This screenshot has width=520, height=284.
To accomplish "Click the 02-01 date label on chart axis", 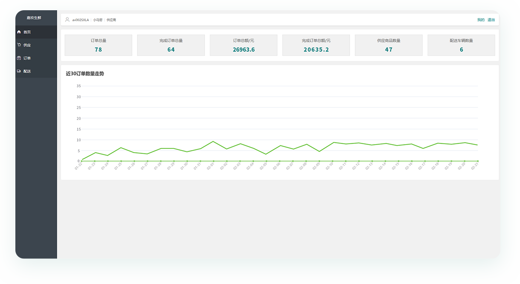I will tap(211, 166).
